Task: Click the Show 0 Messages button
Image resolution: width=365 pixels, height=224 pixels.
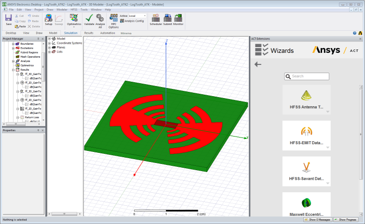Action: tap(317, 220)
